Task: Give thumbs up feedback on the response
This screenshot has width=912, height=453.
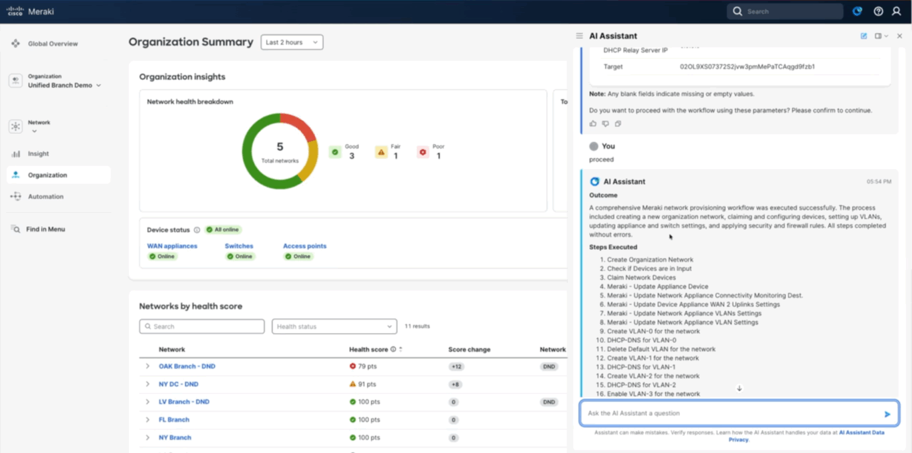Action: click(x=593, y=123)
